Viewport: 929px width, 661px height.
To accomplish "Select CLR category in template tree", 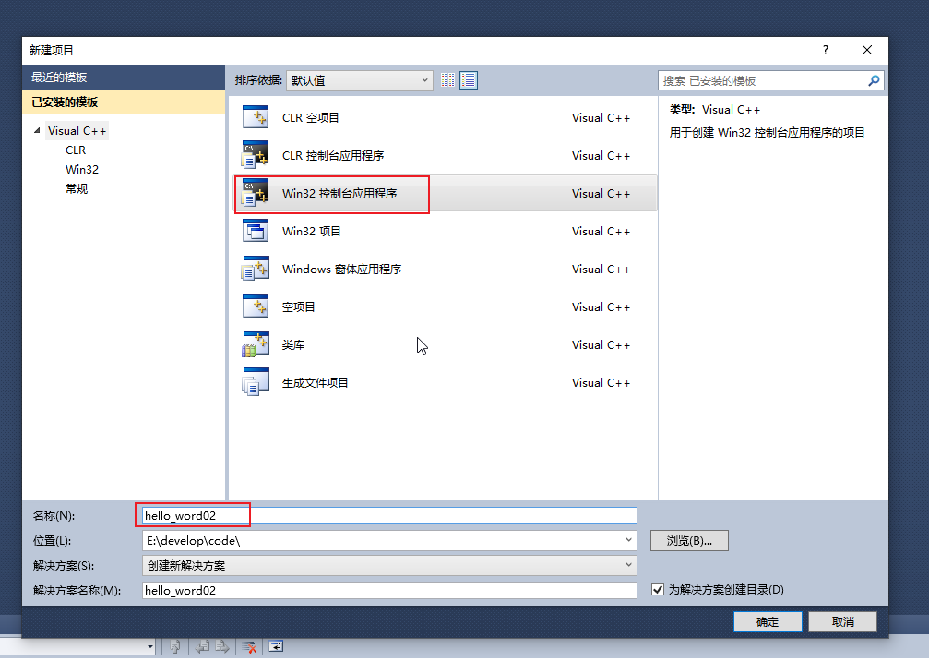I will click(x=76, y=150).
